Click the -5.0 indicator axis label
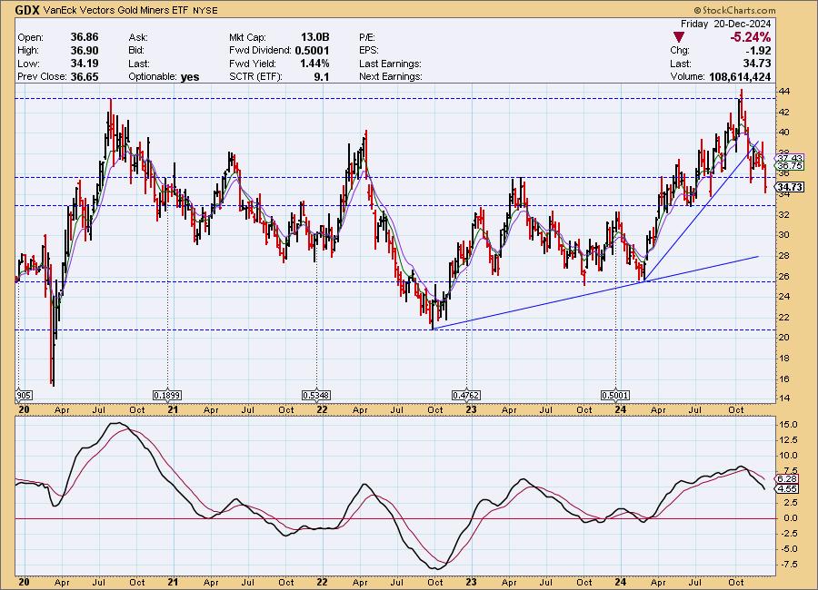 coord(788,549)
